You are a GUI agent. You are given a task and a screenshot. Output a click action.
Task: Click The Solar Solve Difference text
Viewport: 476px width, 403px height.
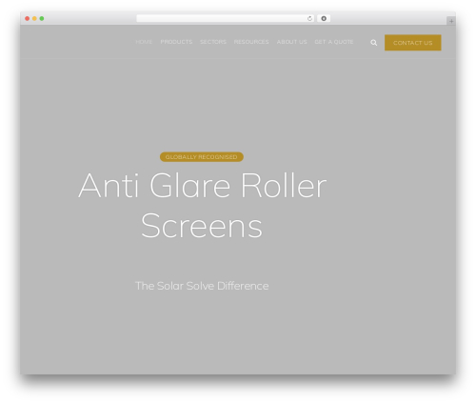(x=202, y=286)
